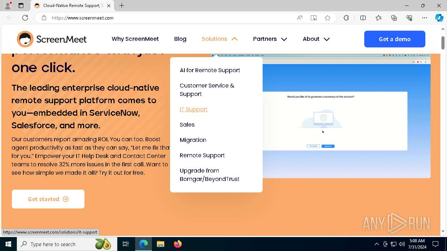The image size is (447, 251).
Task: Open the Edge profile avatar
Action: pos(8,6)
